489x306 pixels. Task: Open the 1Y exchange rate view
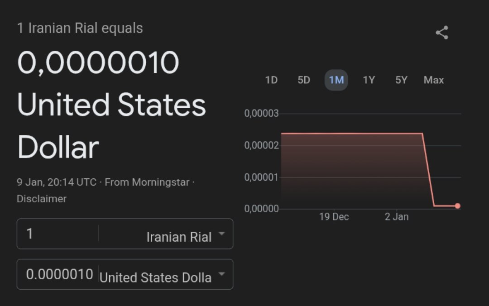369,80
